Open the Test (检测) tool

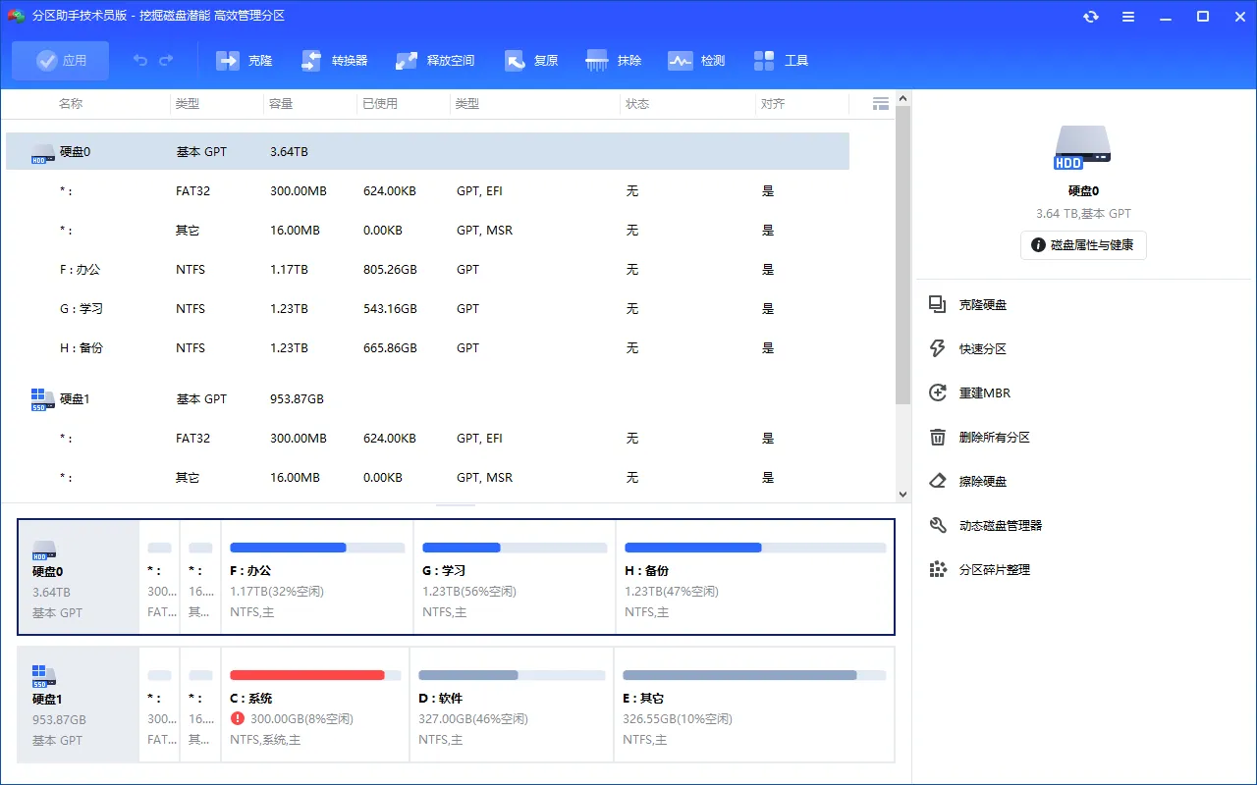[681, 61]
